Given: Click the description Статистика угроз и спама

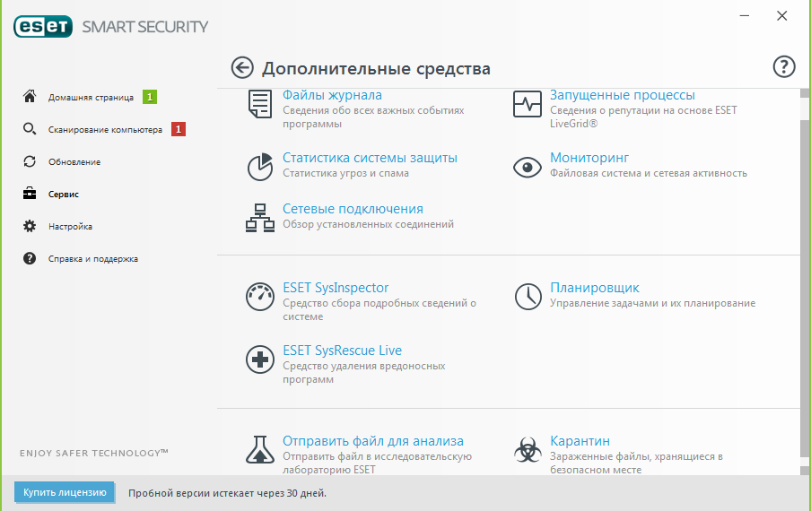Looking at the screenshot, I should (x=345, y=173).
